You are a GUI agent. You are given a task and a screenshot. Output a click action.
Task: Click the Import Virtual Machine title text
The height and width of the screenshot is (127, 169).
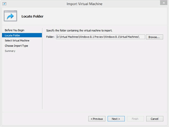pos(84,4)
